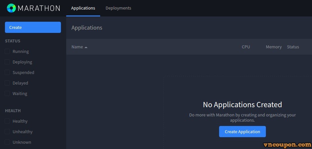Enable the Deploying status filter
The width and height of the screenshot is (312, 149).
click(x=7, y=62)
